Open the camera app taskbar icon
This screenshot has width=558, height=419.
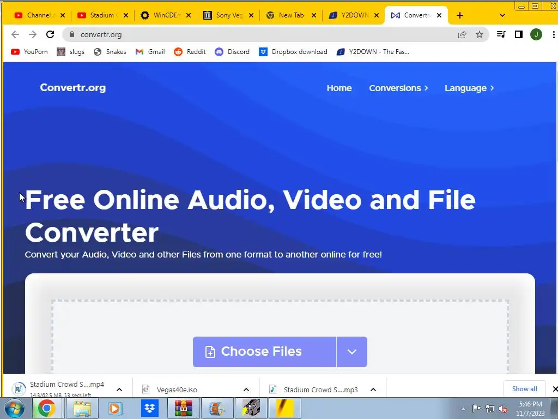[251, 408]
